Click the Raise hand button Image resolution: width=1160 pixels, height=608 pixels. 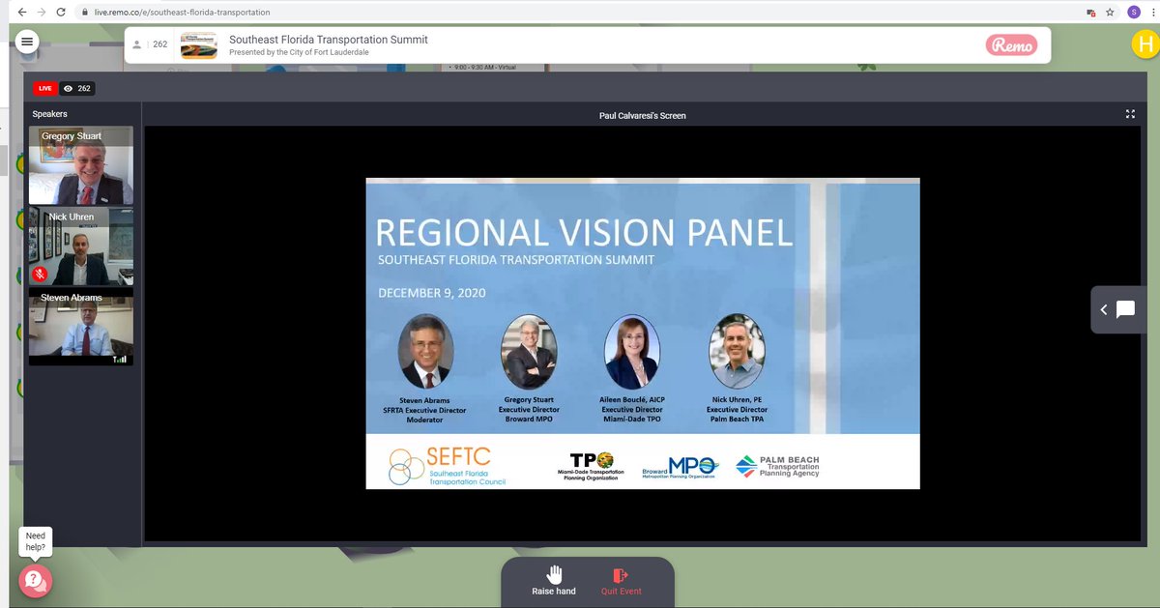tap(554, 581)
